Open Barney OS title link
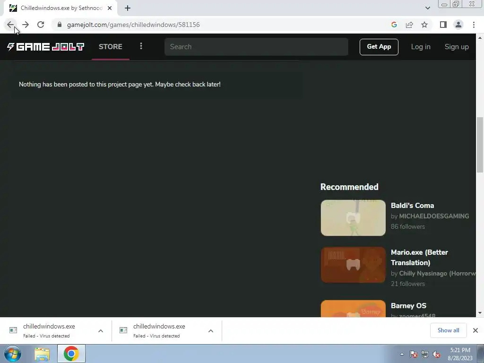The height and width of the screenshot is (363, 484). point(408,306)
